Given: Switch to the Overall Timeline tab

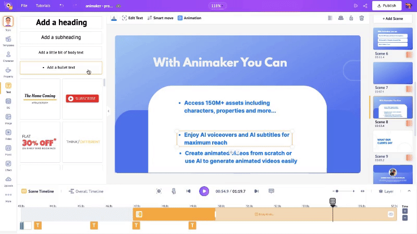Looking at the screenshot, I should coord(86,191).
